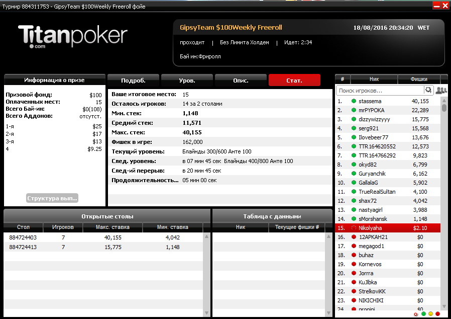Click the Структура вып... button
451x319 pixels.
[x=52, y=198]
